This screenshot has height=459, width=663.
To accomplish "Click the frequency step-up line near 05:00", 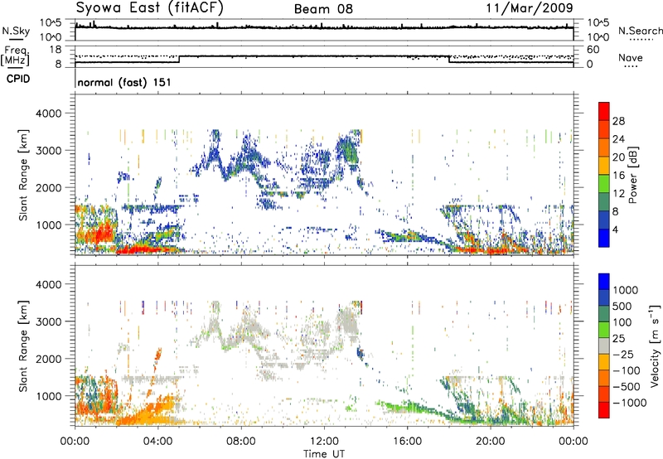I will (x=180, y=59).
